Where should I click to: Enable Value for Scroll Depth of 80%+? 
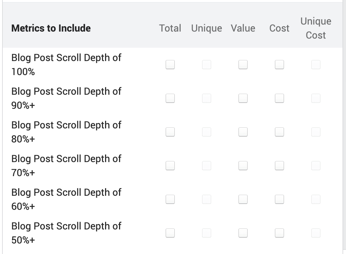click(x=243, y=132)
